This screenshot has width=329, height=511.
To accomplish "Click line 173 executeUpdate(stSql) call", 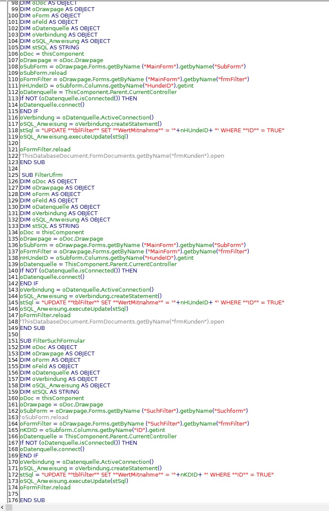I will (74, 481).
